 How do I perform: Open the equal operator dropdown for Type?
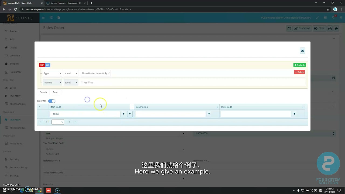click(x=71, y=73)
